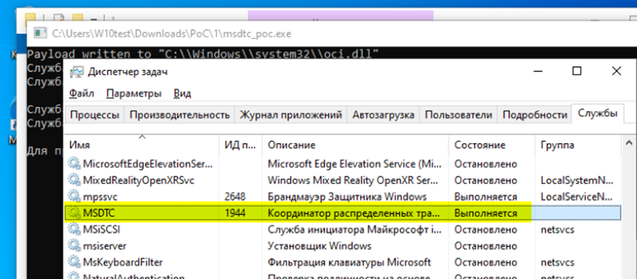Close the Диспетчер задач window
This screenshot has height=279, width=637.
point(616,71)
